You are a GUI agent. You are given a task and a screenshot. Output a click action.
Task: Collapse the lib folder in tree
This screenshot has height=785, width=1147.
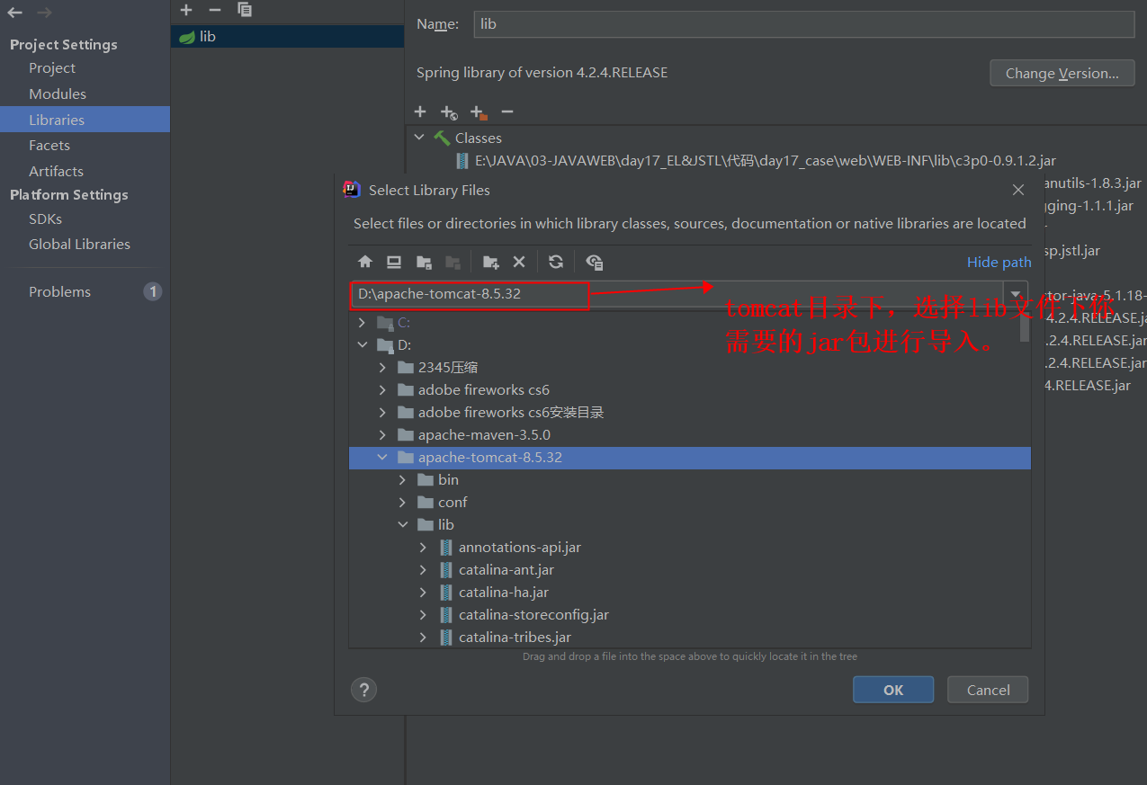[402, 525]
